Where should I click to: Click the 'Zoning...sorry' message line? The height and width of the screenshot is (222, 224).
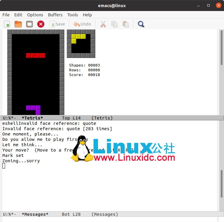21,161
